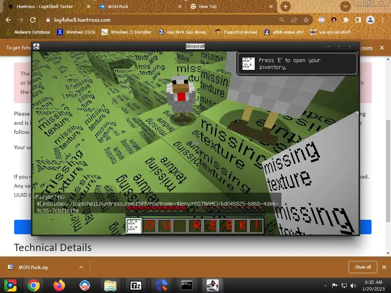Screen dimensions: 391x293
Task: Bookmark this page with the star icon
Action: coord(306,20)
